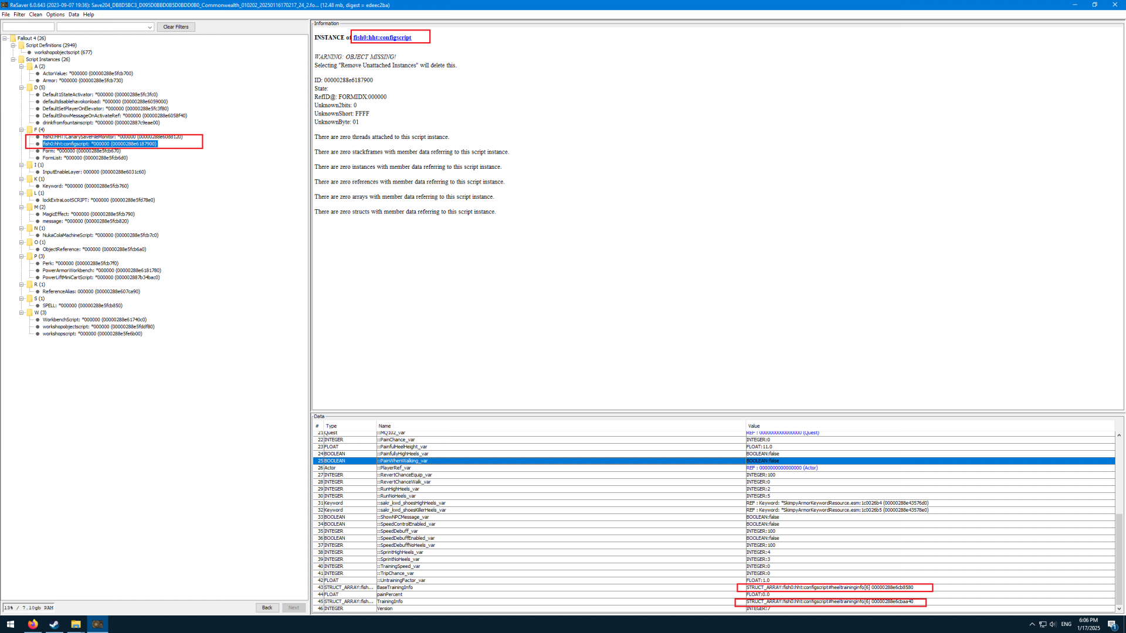1126x633 pixels.
Task: Click the Clear Filters button
Action: pos(175,27)
